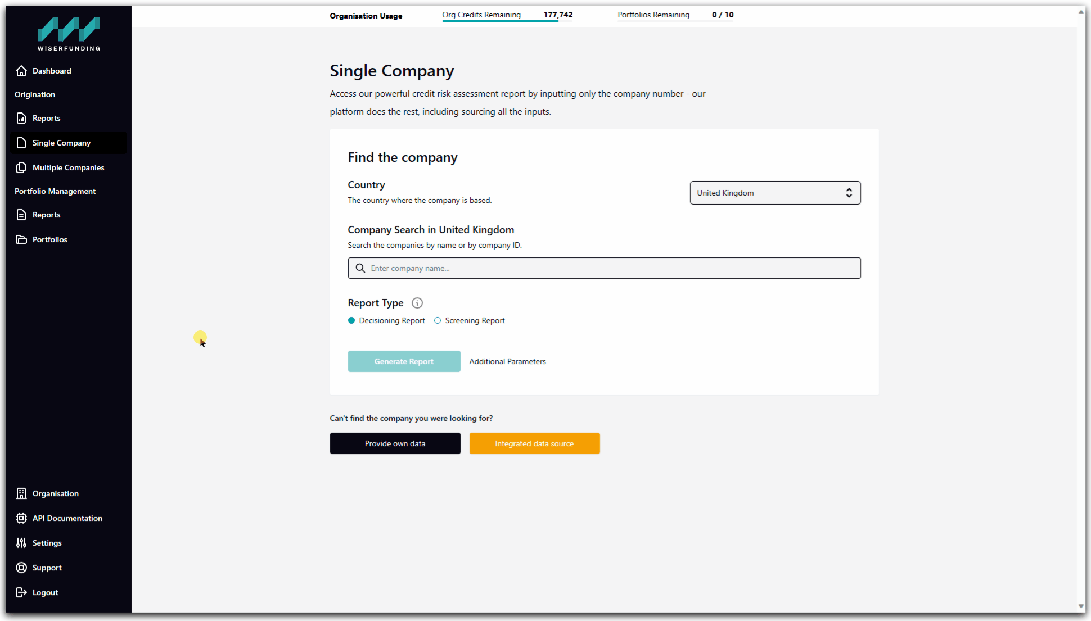Image resolution: width=1091 pixels, height=621 pixels.
Task: Click "Can't find the company" text
Action: click(x=411, y=418)
